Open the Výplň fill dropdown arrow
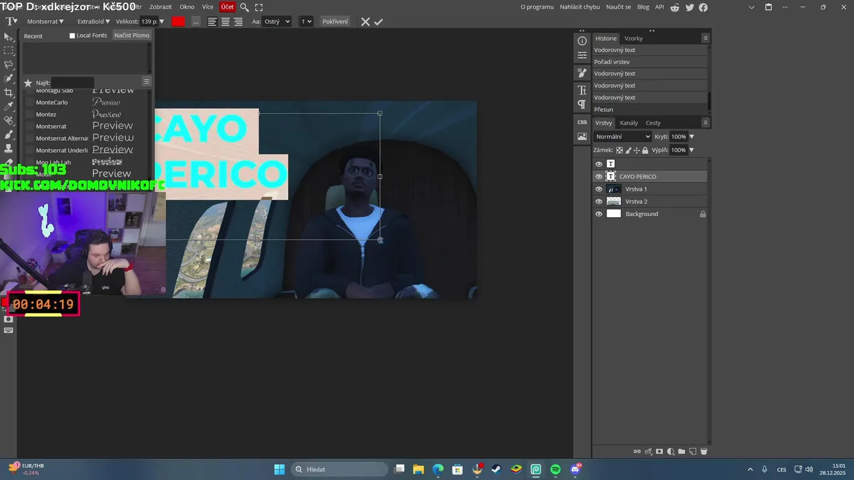 691,150
